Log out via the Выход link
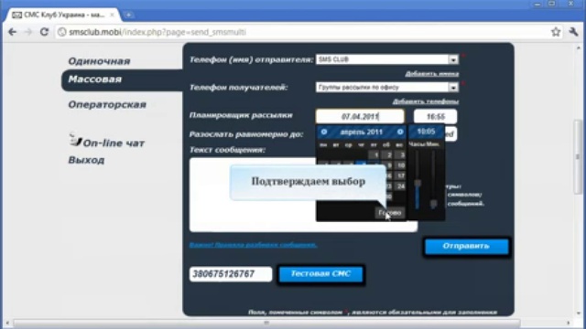 pyautogui.click(x=86, y=160)
